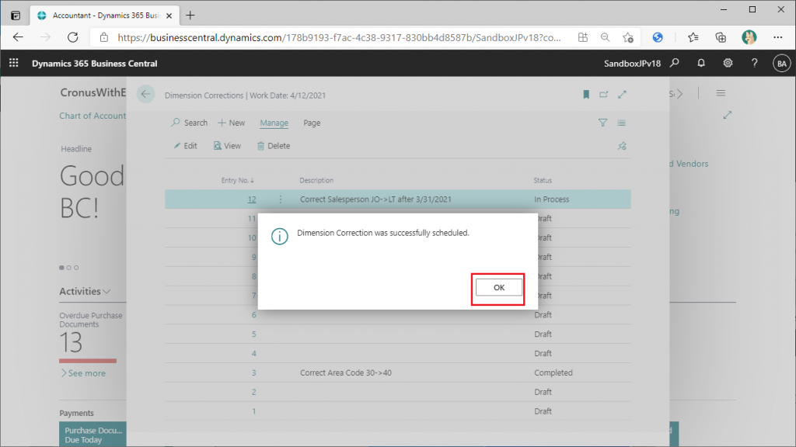Open the Purchase Documents Due Today tile
Image resolution: width=796 pixels, height=447 pixels.
93,435
